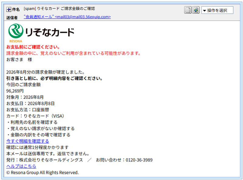Open the 今すぐ明細を確認する link
This screenshot has width=243, height=180.
(x=28, y=141)
